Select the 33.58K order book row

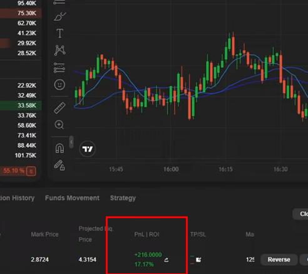(x=21, y=105)
